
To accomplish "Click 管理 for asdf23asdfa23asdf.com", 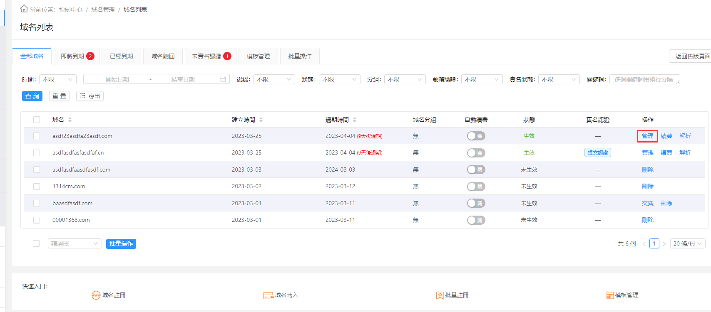I will 648,136.
